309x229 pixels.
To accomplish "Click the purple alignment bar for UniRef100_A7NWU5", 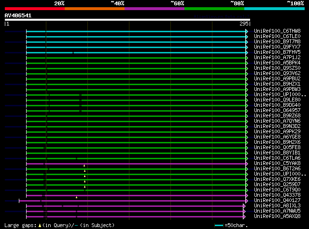I will (135, 212).
